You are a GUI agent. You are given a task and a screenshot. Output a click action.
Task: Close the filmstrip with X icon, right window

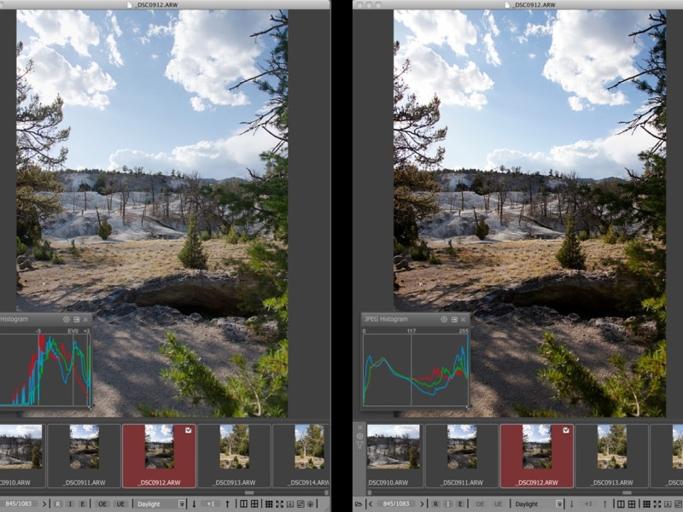coord(359,428)
